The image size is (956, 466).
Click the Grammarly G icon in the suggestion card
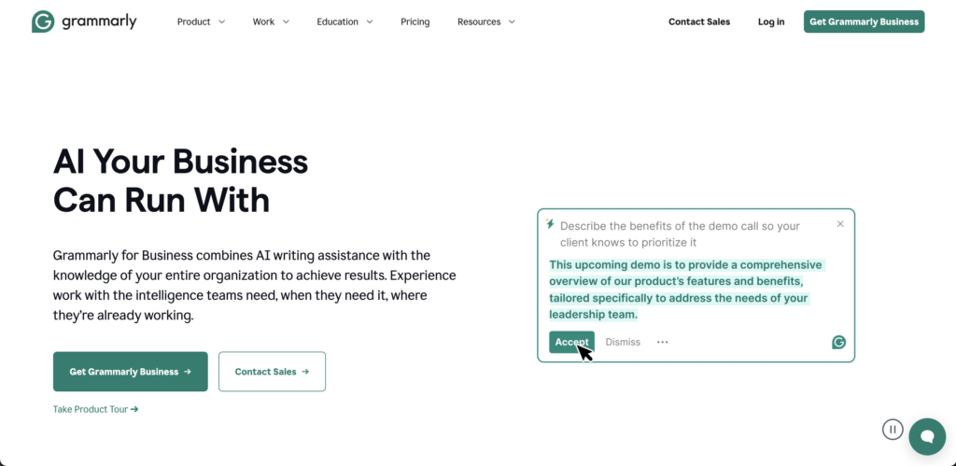[x=838, y=343]
